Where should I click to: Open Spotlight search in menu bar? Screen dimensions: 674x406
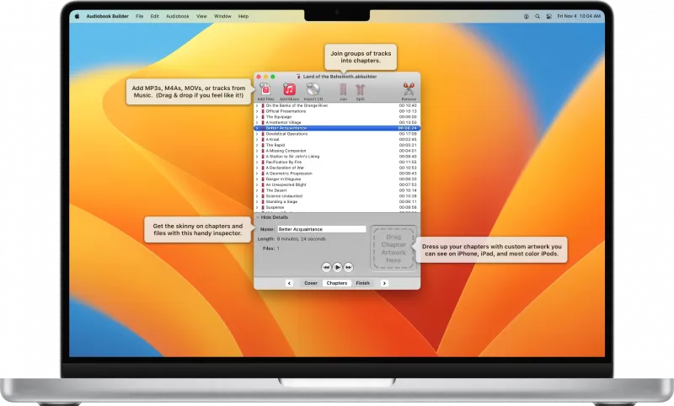[x=538, y=16]
